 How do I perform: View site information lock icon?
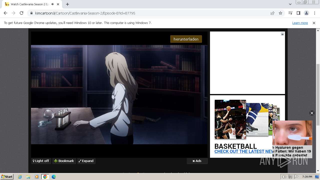(x=31, y=13)
